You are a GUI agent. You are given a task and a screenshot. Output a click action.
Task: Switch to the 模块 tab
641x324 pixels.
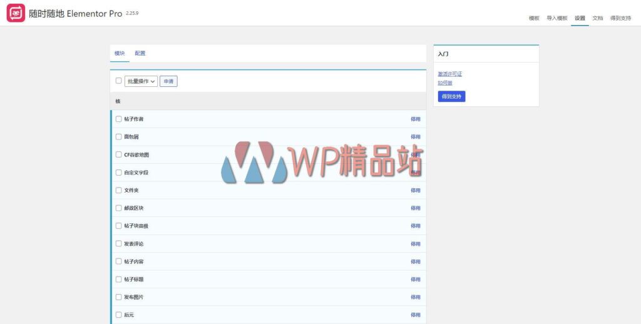120,54
